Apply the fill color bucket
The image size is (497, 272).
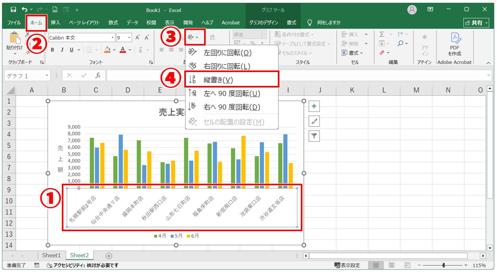tap(107, 50)
